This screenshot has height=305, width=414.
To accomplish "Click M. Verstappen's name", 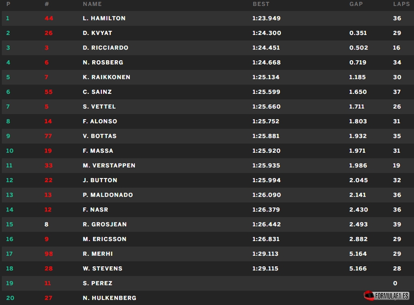I will [x=109, y=165].
